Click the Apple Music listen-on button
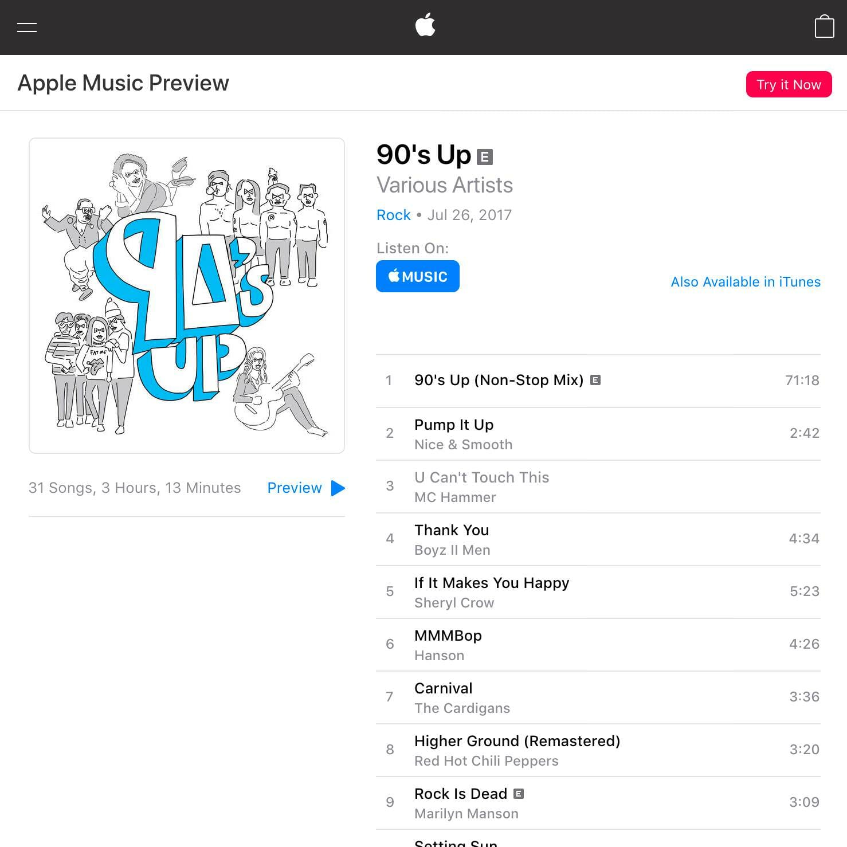The width and height of the screenshot is (847, 847). pos(418,276)
